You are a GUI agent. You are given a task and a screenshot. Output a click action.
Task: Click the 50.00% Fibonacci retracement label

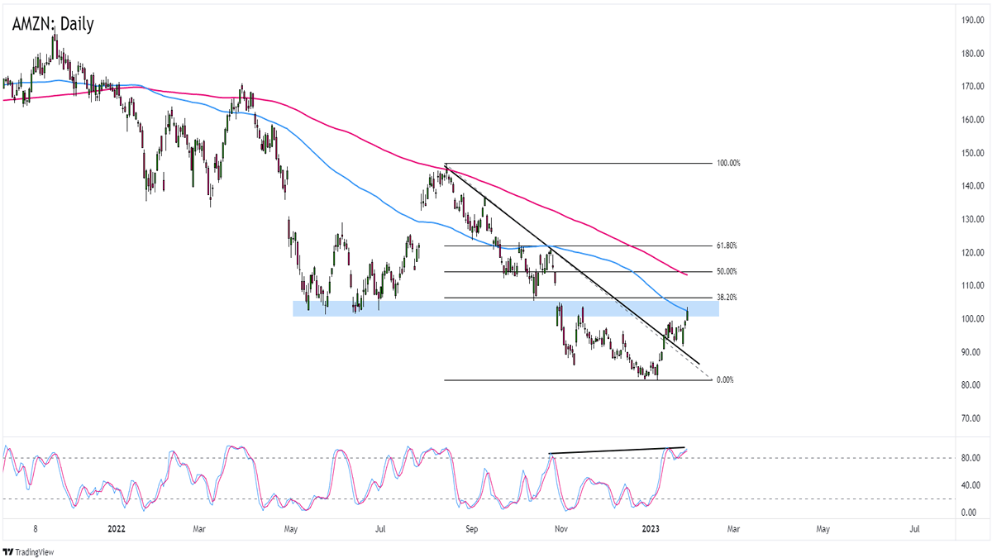coord(727,271)
